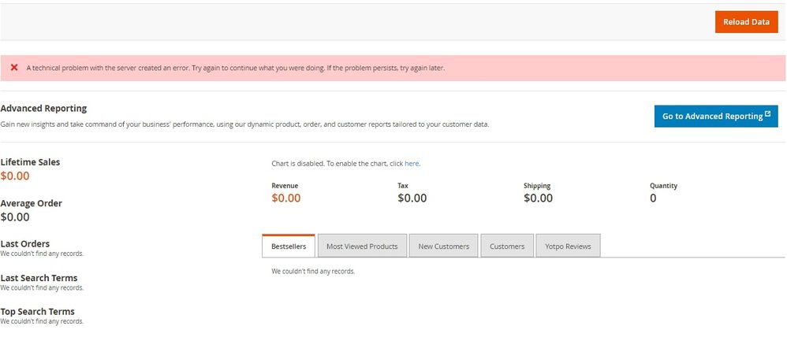Click the Lifetime Sales amount
787x337 pixels.
[15, 176]
